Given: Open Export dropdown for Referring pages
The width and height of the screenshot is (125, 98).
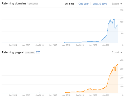Looking at the screenshot, I should [x=117, y=52].
